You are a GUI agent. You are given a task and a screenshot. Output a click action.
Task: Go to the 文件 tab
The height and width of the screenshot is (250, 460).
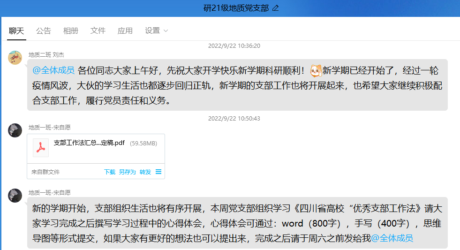pos(98,30)
